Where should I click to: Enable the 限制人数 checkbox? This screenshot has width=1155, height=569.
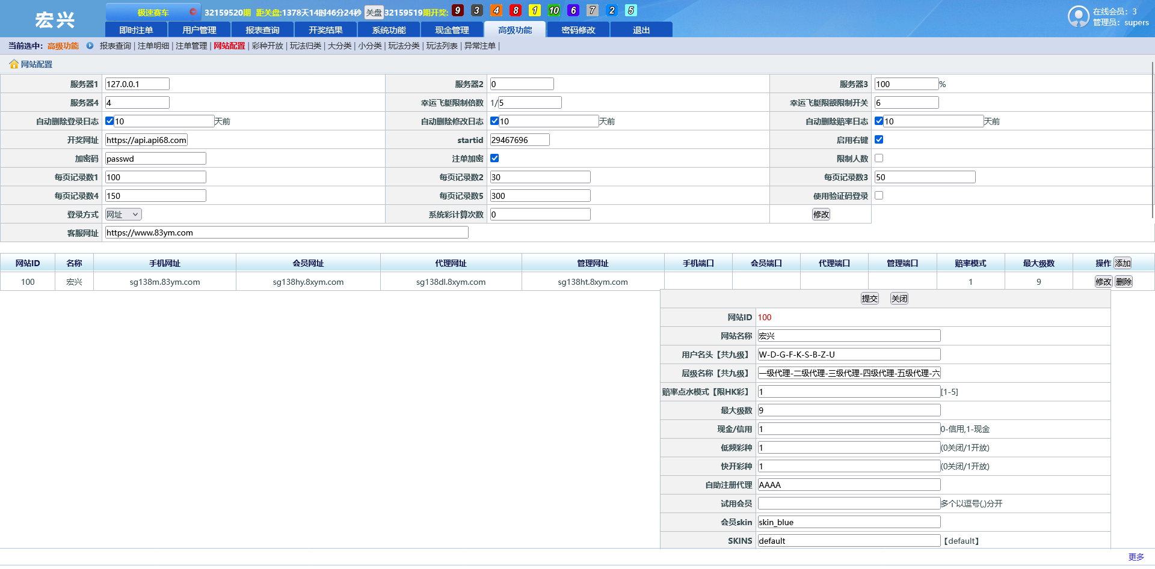879,158
